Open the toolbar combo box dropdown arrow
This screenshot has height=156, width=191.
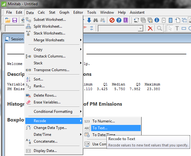(x=140, y=29)
